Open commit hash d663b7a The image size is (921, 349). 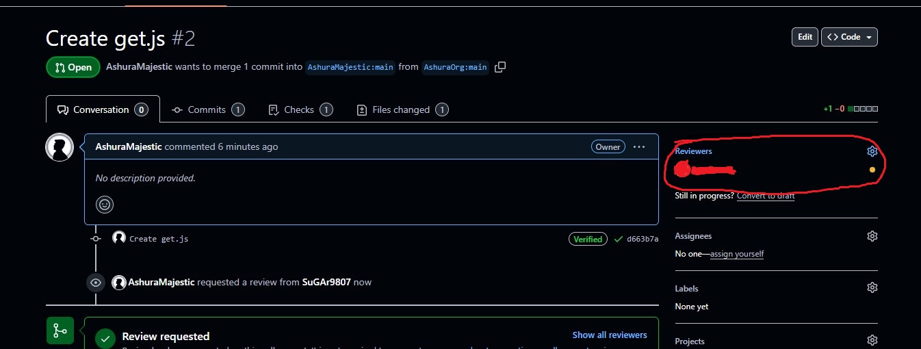pos(643,239)
